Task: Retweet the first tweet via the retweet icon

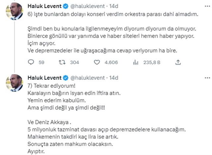Action: coord(62,62)
